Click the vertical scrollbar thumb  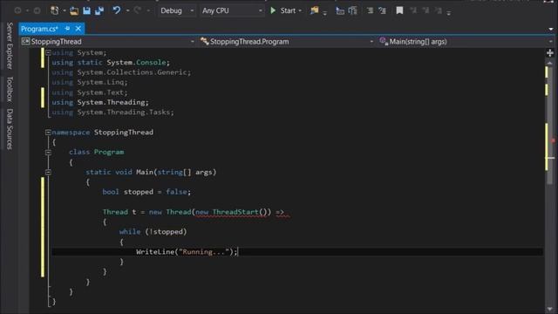coord(550,126)
